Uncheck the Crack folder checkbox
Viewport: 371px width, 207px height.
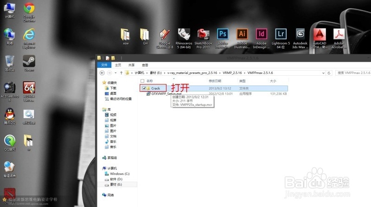(x=144, y=88)
